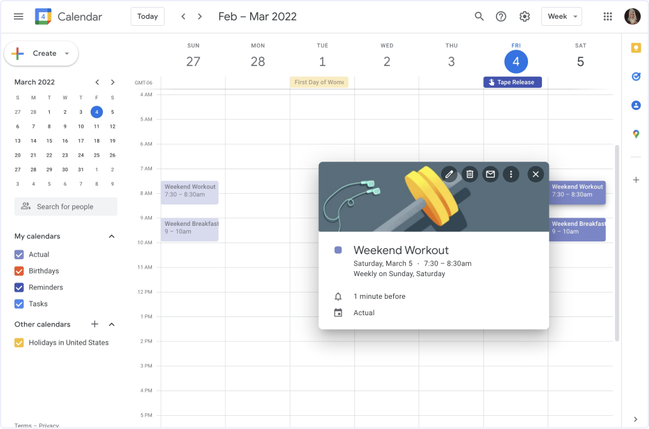Open the Week view dropdown

561,16
